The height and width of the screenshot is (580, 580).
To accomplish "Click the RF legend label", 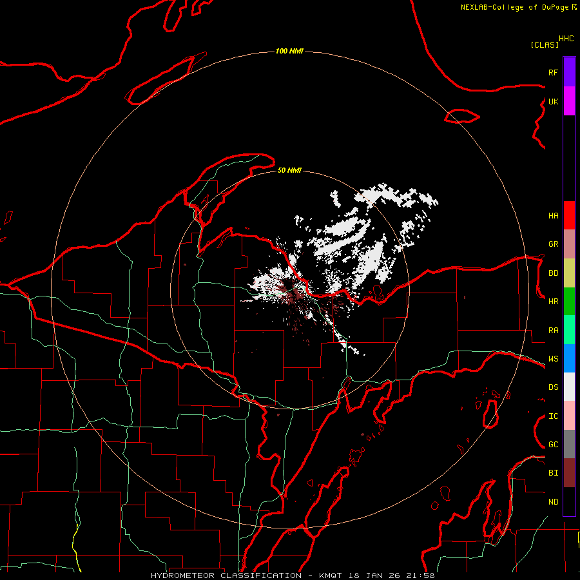I will tap(553, 72).
